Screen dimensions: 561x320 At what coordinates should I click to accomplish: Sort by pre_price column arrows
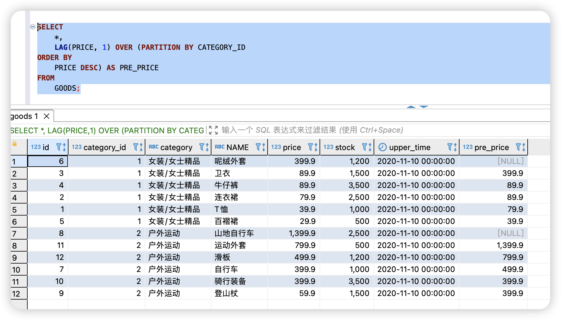click(x=524, y=147)
